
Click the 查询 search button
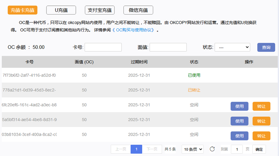coord(266,47)
